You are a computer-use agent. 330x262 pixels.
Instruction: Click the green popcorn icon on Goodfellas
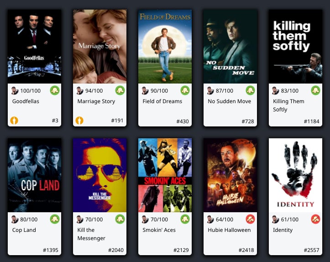(x=55, y=90)
